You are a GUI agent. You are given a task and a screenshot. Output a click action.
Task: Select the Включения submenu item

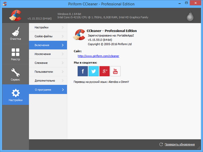tap(48, 45)
